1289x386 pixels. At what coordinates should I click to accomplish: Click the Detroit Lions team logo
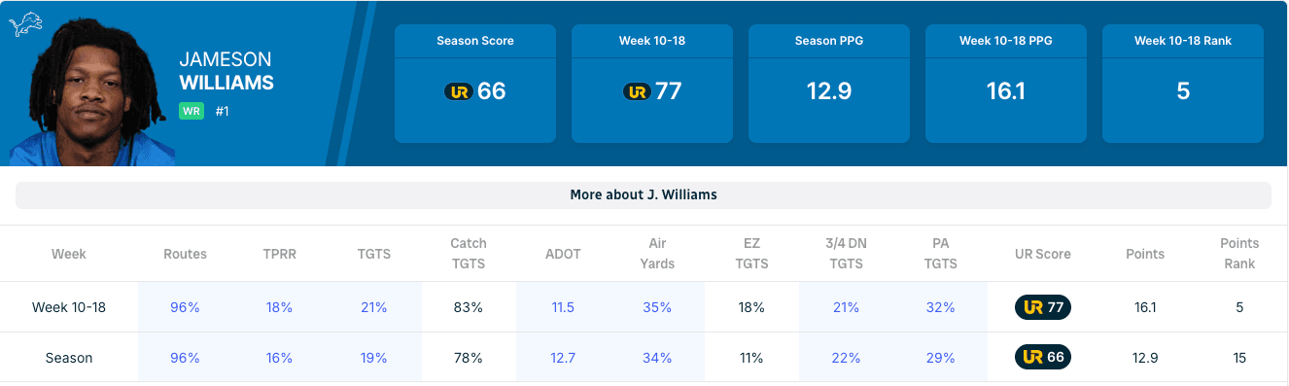pyautogui.click(x=25, y=25)
